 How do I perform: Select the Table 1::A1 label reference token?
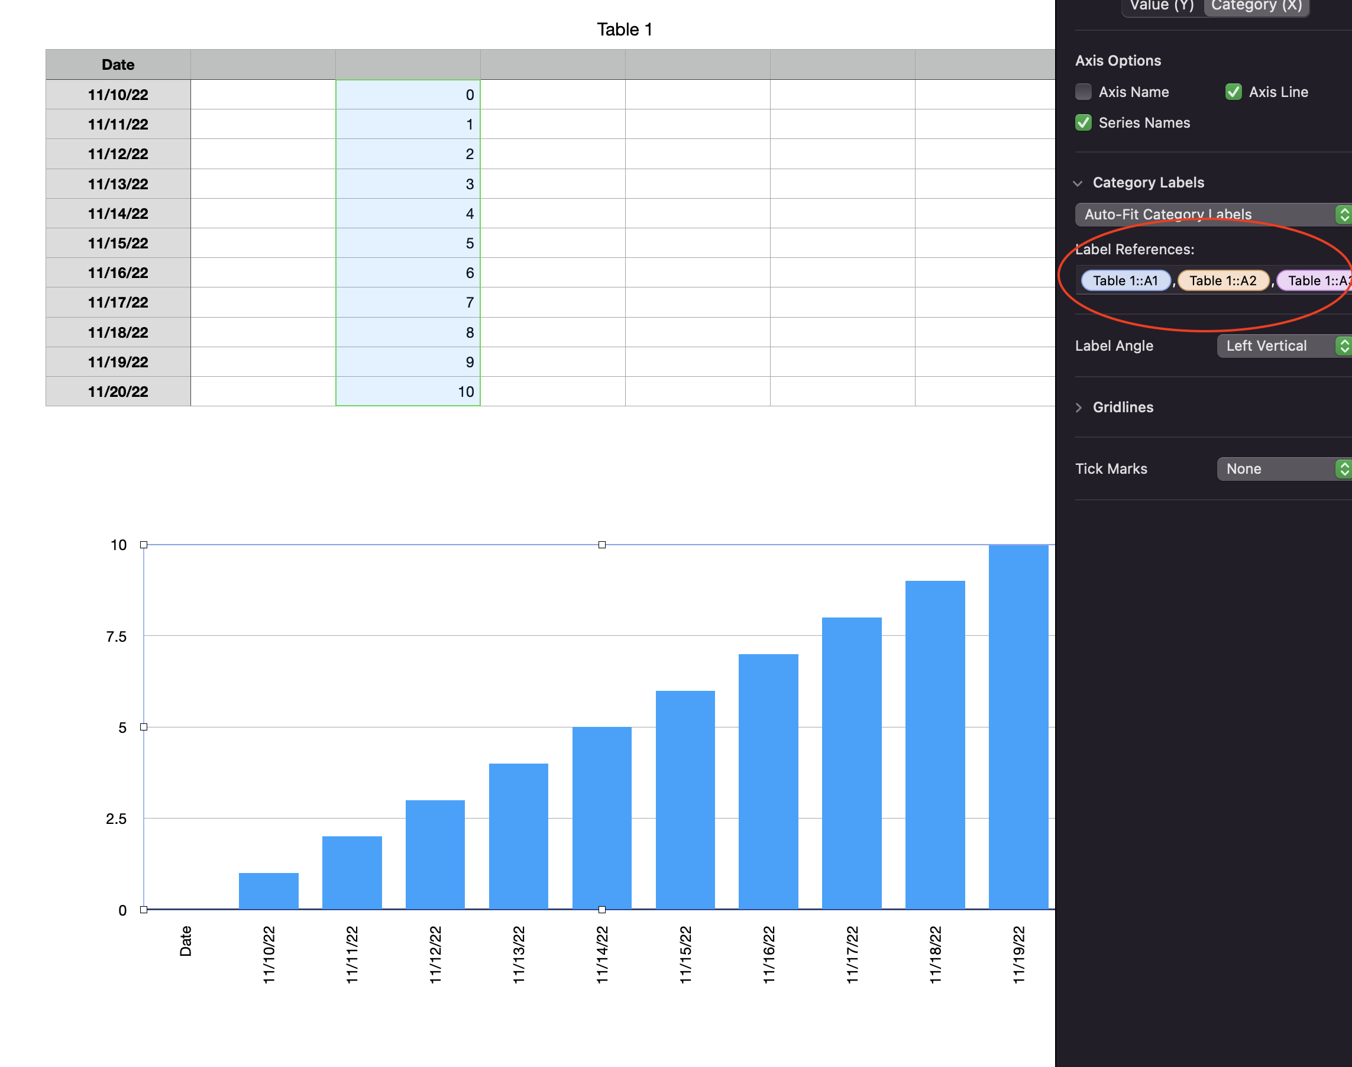tap(1125, 280)
